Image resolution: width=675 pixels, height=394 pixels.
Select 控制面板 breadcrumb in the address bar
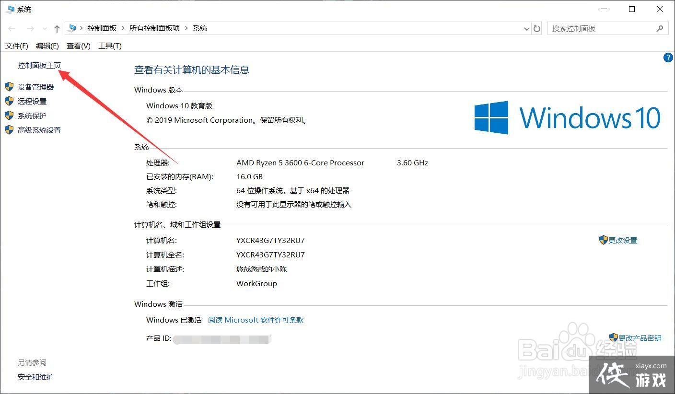click(102, 28)
